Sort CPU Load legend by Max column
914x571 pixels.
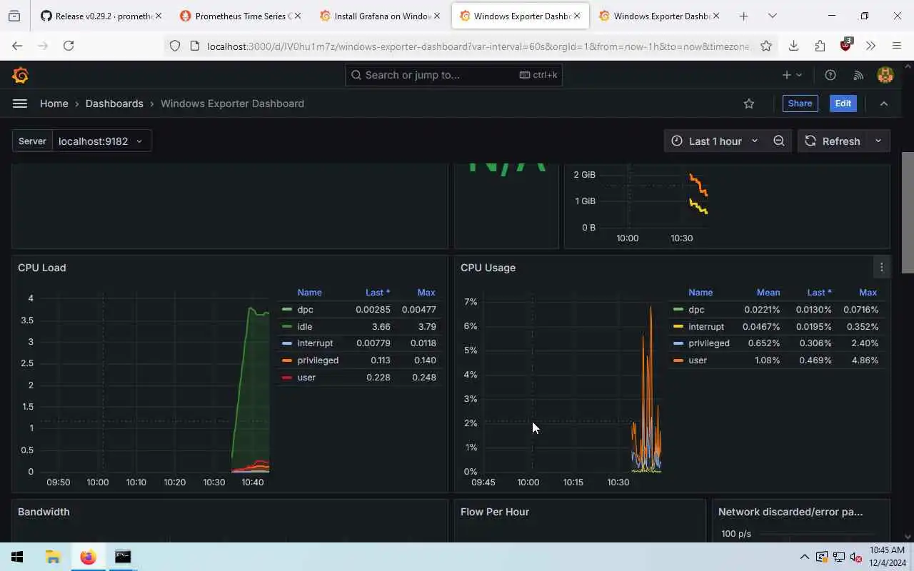click(426, 293)
